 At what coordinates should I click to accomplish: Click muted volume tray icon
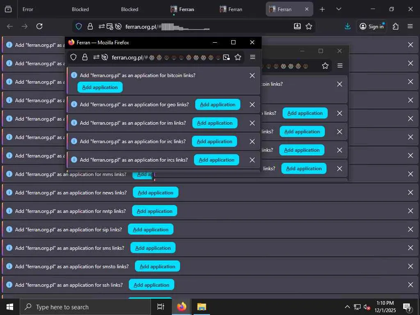[367, 307]
